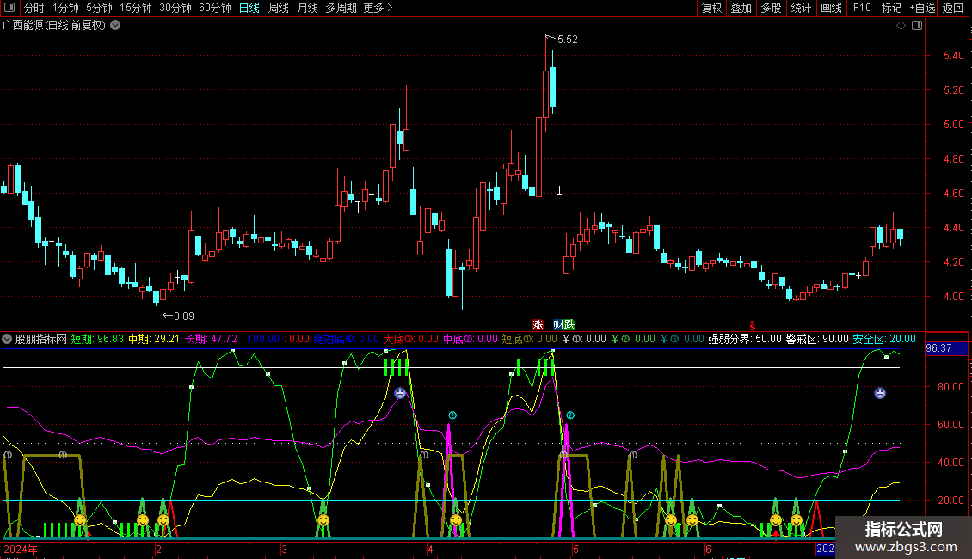
Task: Click the 2024年 label on the time axis
Action: [x=21, y=549]
